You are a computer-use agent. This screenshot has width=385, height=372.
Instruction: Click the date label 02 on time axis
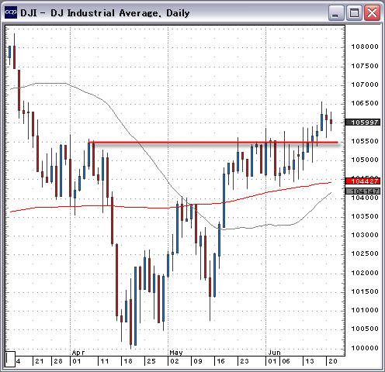175,361
